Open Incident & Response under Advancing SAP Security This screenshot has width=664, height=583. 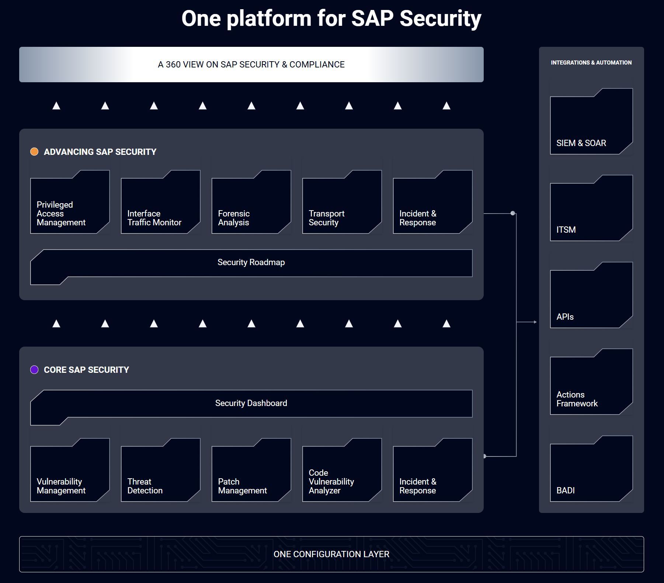click(x=432, y=202)
